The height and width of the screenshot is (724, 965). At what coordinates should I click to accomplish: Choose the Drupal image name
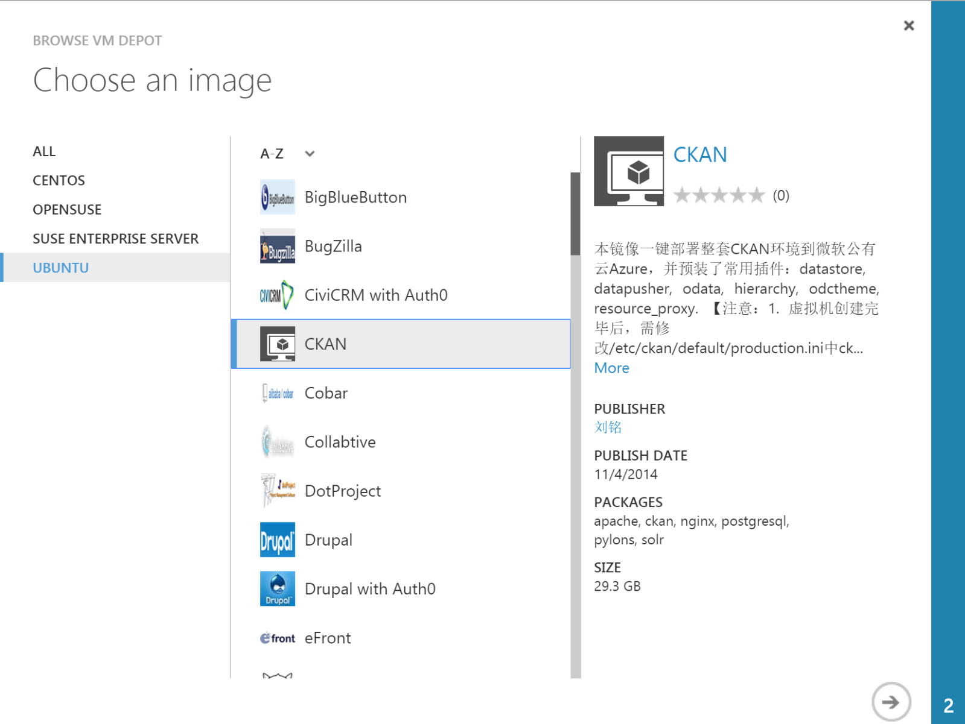[x=328, y=540]
